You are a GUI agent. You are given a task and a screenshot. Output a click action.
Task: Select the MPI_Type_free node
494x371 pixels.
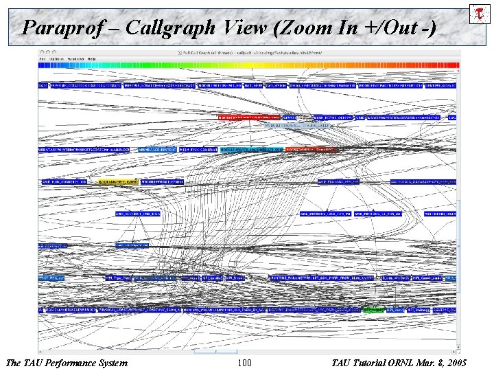click(x=118, y=278)
